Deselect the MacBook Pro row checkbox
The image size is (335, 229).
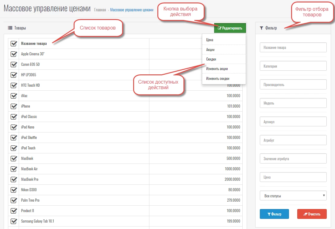13,180
